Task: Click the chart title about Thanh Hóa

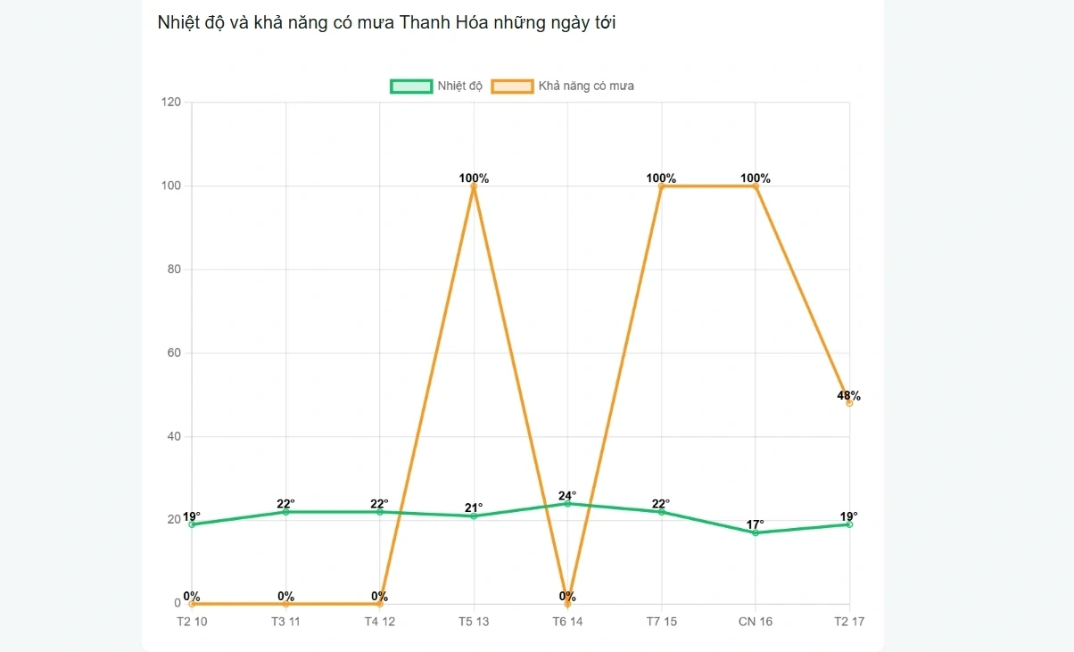Action: 386,23
